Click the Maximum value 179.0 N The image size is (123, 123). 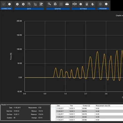pyautogui.click(x=41, y=114)
